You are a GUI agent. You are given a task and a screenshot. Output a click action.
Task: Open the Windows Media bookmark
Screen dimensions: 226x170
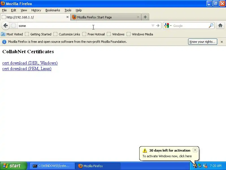(x=140, y=34)
